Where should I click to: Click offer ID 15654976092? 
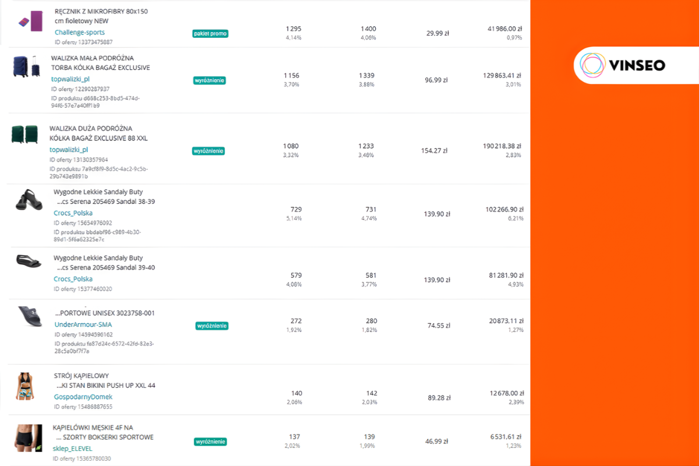point(83,223)
